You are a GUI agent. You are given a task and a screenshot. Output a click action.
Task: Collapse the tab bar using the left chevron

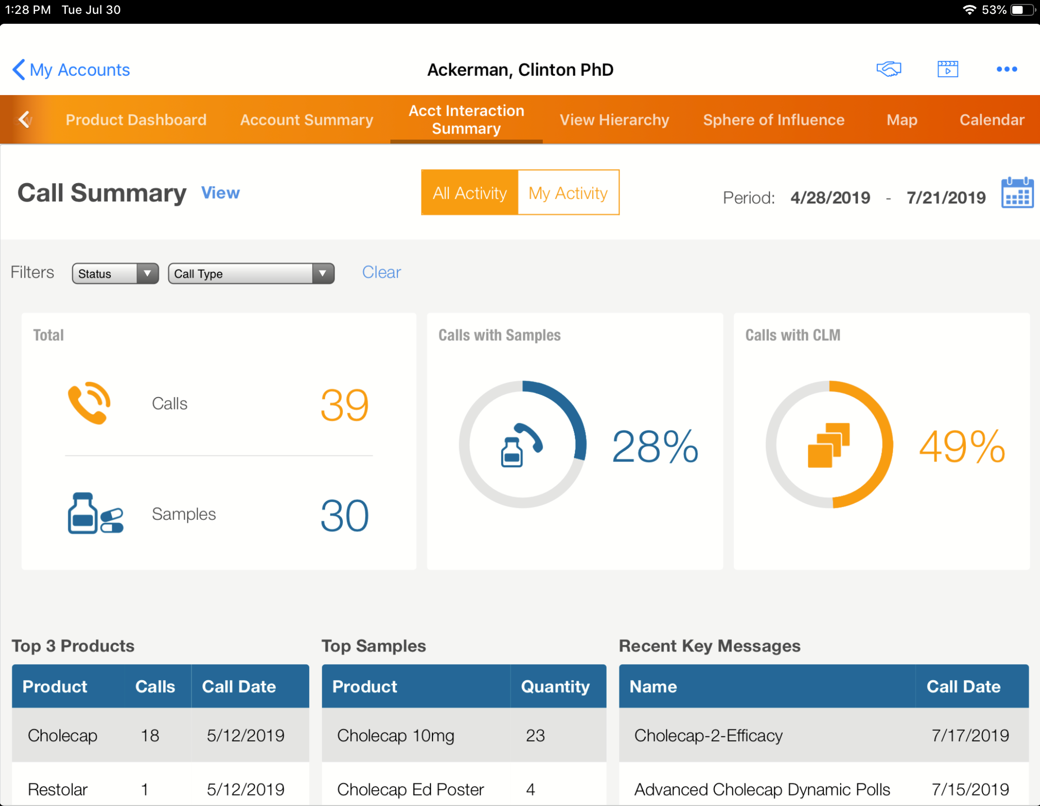pyautogui.click(x=24, y=119)
